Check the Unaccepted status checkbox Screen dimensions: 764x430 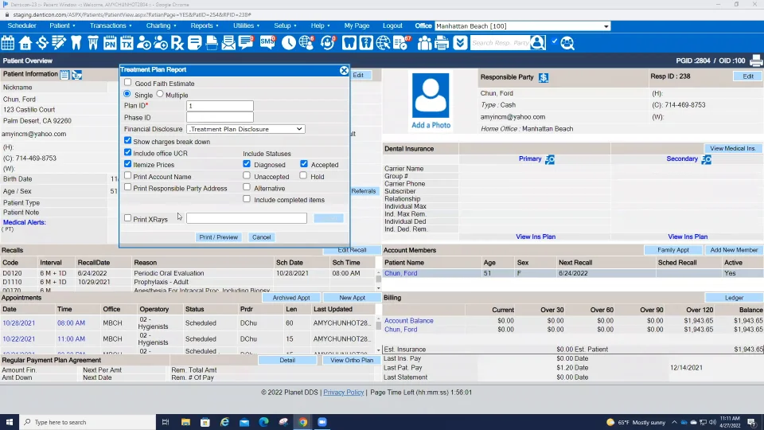(x=247, y=175)
